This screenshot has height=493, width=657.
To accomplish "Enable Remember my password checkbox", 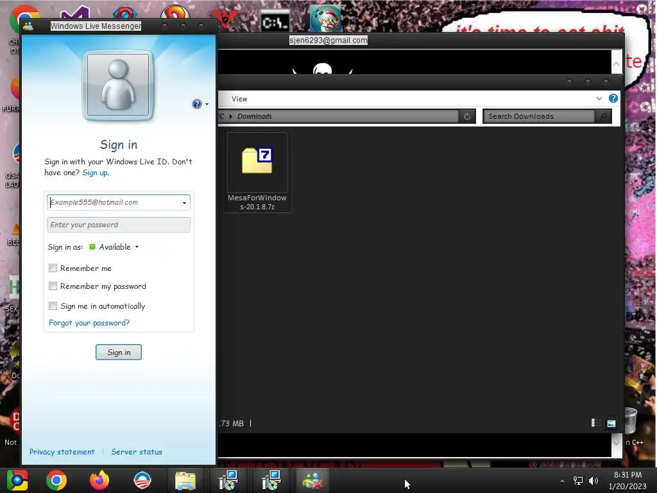I will pyautogui.click(x=53, y=286).
